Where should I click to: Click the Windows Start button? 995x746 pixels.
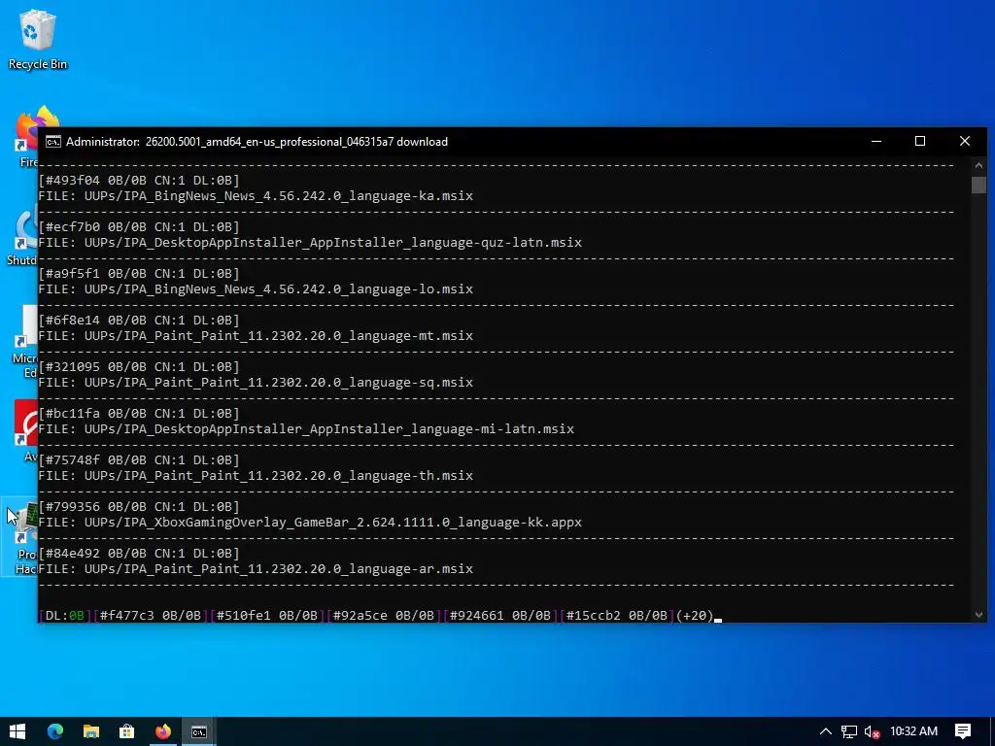coord(17,731)
